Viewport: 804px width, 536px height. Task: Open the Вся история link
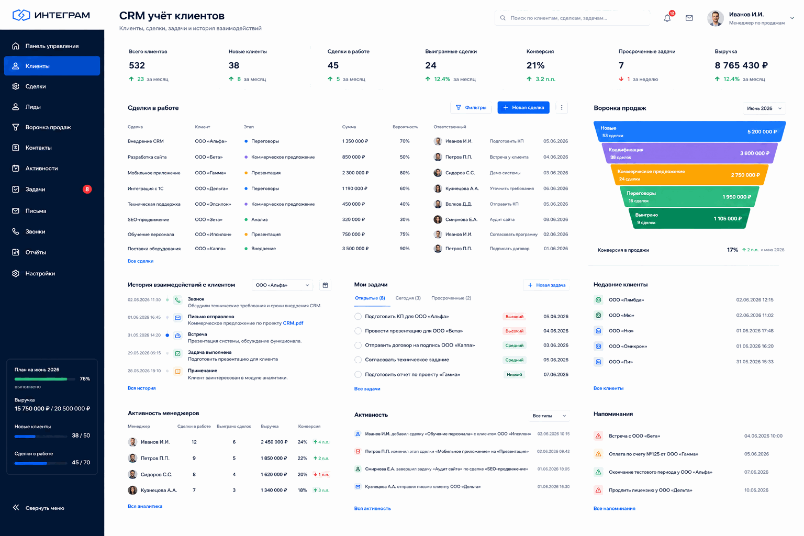point(142,388)
